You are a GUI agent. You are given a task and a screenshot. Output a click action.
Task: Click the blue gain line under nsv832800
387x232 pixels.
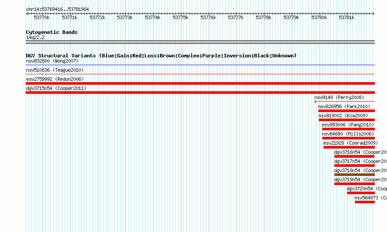(200, 65)
